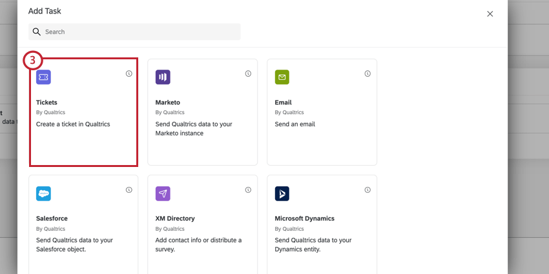This screenshot has height=274, width=549.
Task: Select the XM Directory title text
Action: pos(175,219)
